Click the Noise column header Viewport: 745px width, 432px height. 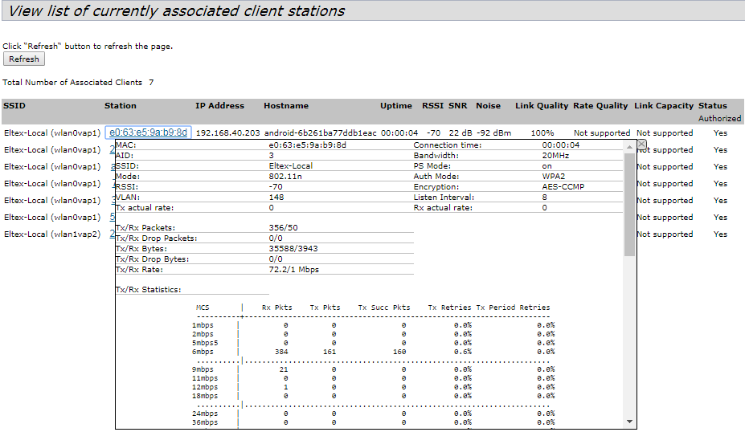click(x=488, y=106)
